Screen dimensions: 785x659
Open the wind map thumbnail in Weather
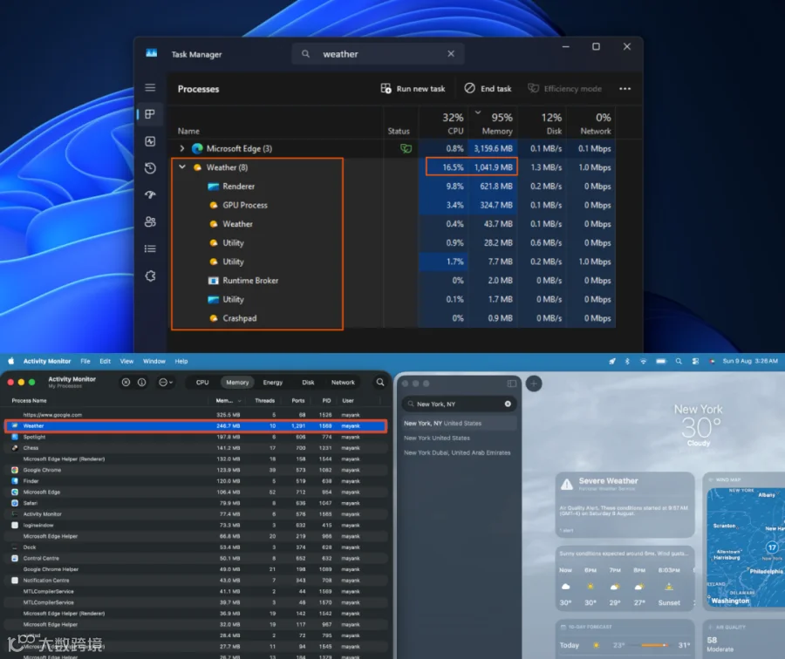pos(746,547)
